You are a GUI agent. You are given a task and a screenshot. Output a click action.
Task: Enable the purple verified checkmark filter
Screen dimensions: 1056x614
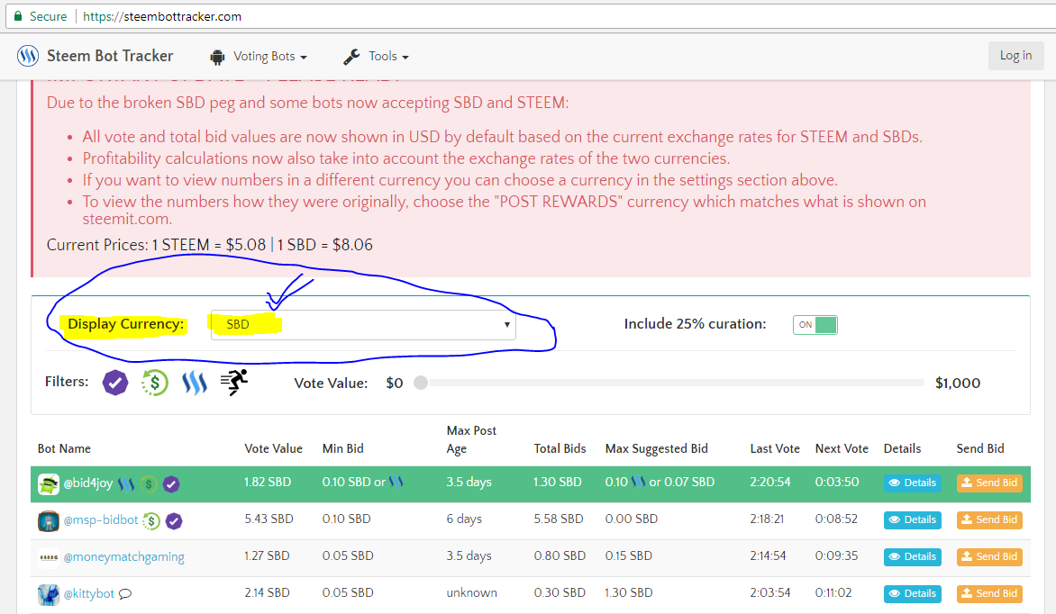point(115,383)
